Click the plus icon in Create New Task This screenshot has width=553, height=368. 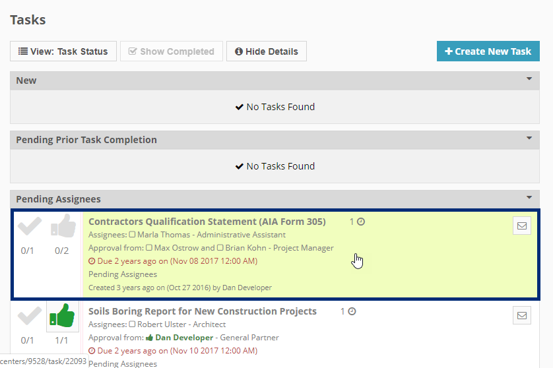(449, 51)
